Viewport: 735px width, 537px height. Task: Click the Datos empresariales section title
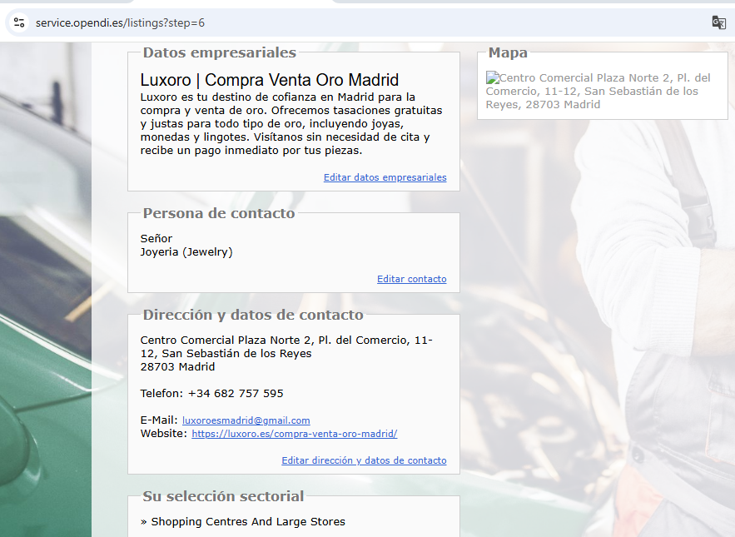[220, 52]
